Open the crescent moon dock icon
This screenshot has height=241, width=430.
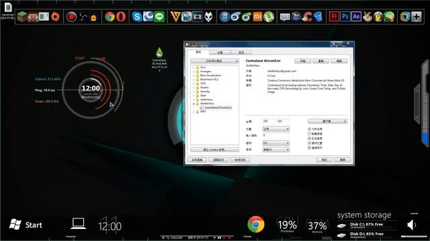click(148, 17)
